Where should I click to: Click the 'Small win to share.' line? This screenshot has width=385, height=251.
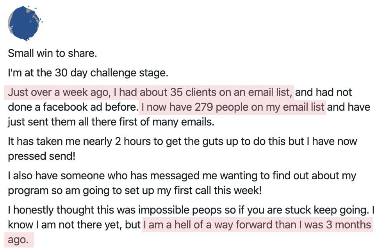tap(53, 53)
